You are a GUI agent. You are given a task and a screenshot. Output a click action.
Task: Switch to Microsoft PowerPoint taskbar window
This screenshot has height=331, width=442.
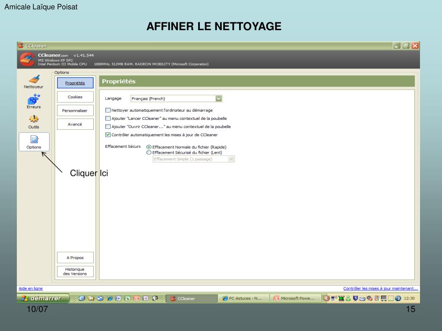click(x=296, y=298)
